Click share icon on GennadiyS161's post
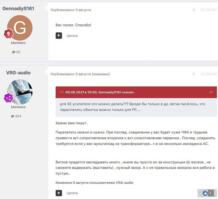The width and height of the screenshot is (218, 199). click(194, 10)
